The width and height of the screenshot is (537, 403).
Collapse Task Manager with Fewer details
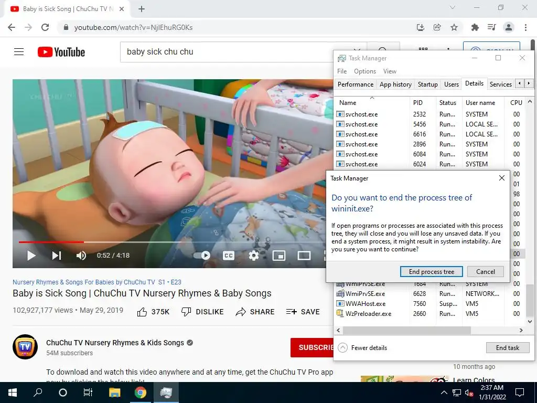362,348
